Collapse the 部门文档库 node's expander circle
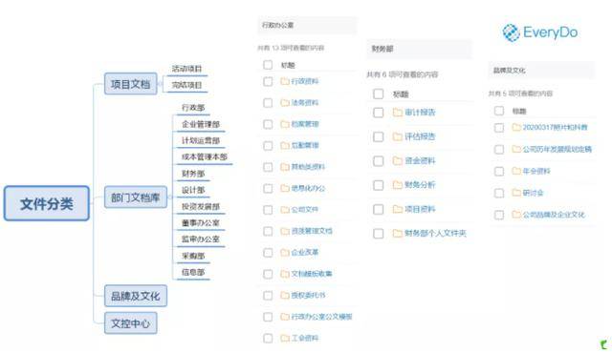612x353 pixels. (169, 197)
